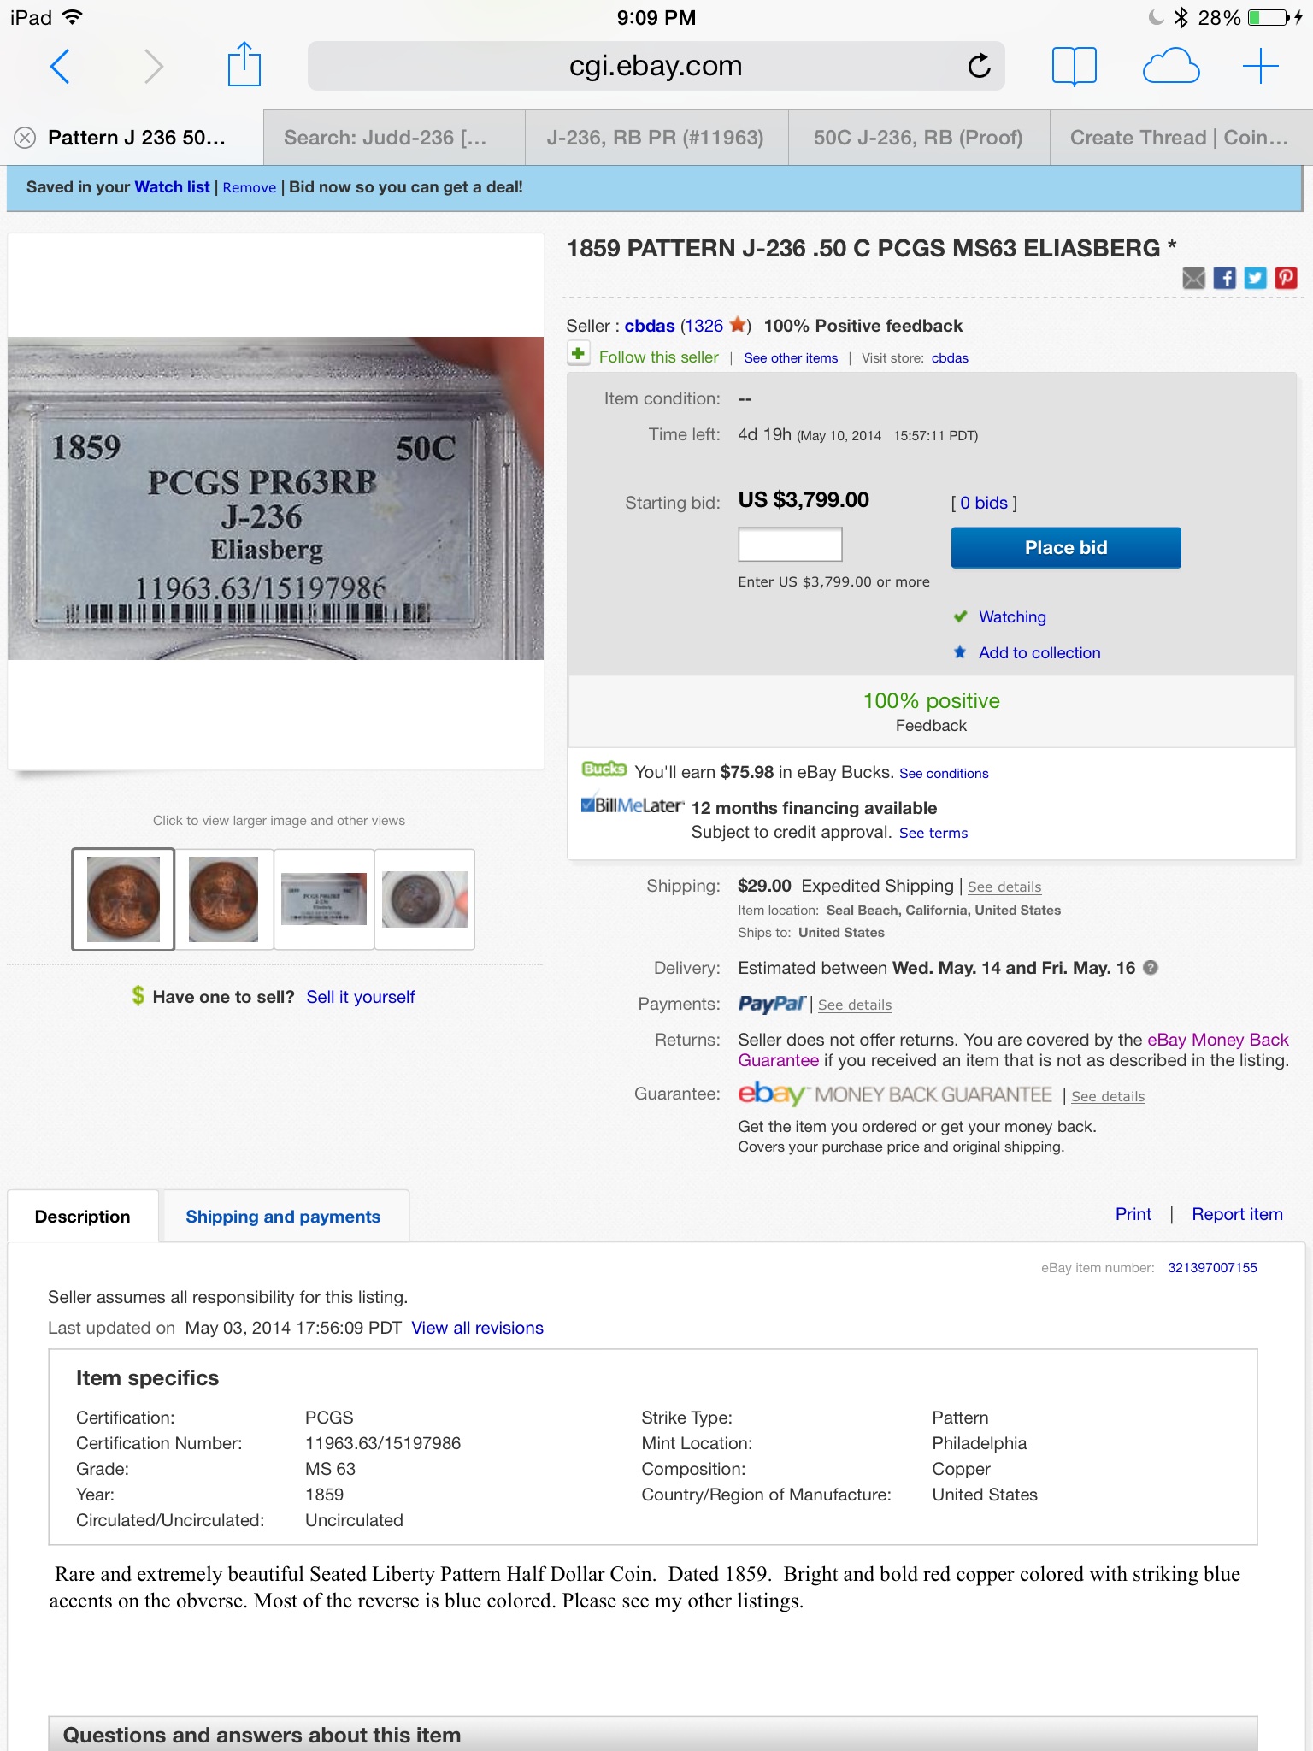
Task: Open the Safari share sheet icon
Action: pos(244,65)
